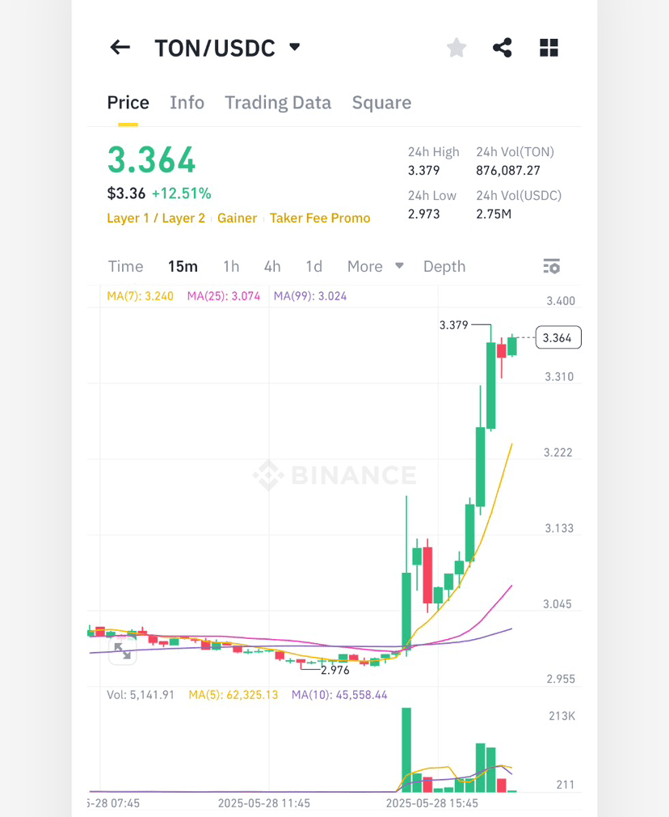Open the share icon
Image resolution: width=669 pixels, height=817 pixels.
(503, 48)
